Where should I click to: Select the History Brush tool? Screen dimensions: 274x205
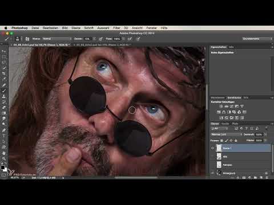click(x=4, y=102)
